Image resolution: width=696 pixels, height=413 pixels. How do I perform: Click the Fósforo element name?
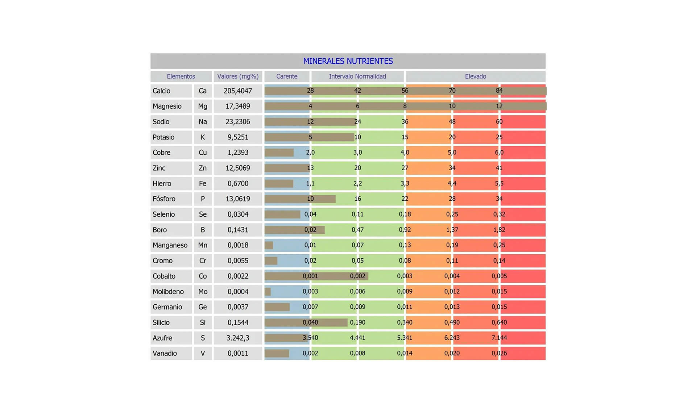[x=164, y=199]
